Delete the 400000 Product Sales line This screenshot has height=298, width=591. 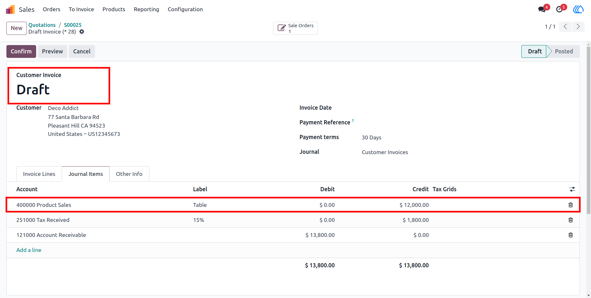click(x=571, y=205)
